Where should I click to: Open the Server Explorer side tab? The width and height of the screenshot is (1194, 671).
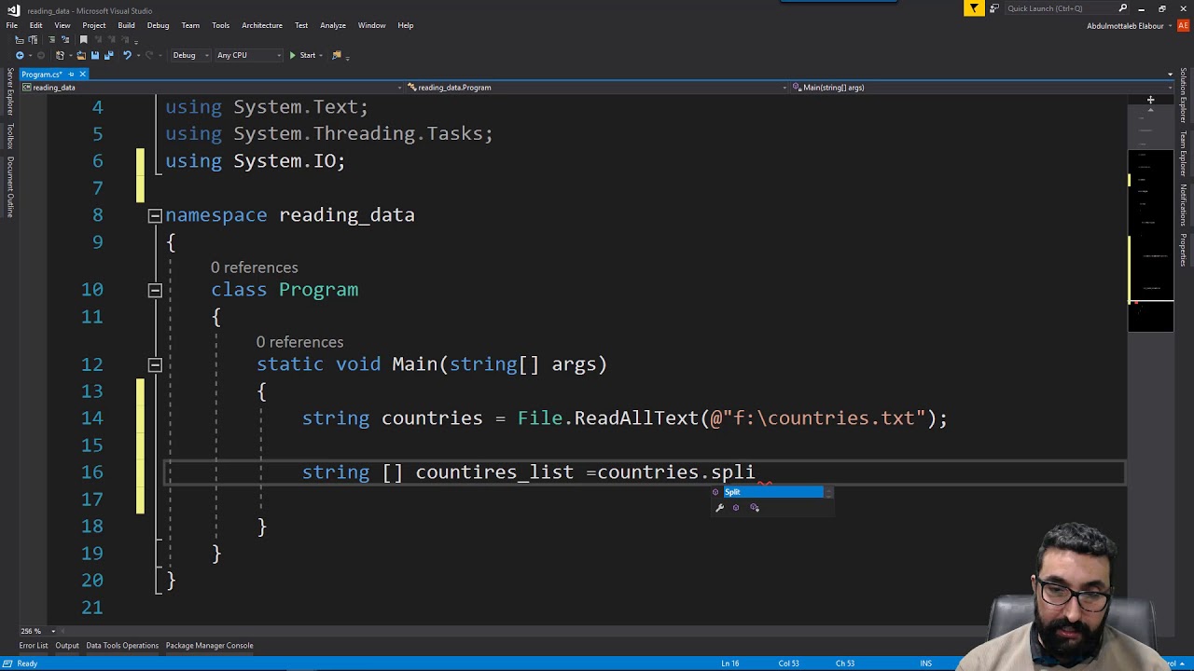coord(10,91)
